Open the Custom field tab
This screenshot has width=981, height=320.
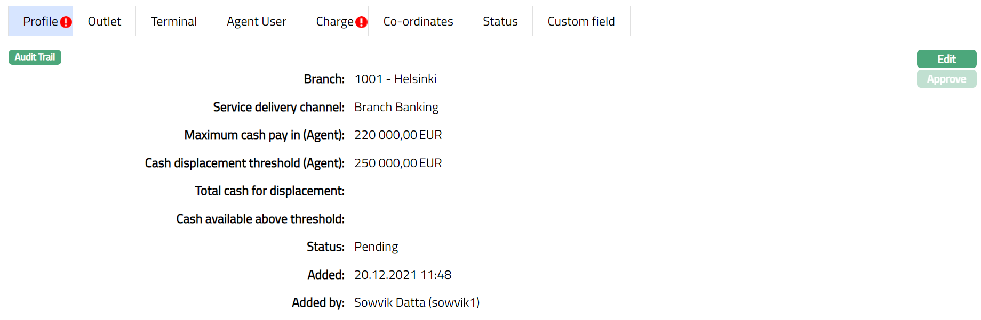[581, 21]
